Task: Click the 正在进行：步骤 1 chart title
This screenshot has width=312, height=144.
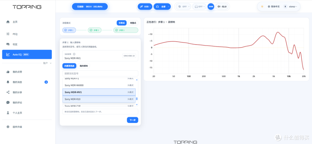Action: tap(161, 22)
